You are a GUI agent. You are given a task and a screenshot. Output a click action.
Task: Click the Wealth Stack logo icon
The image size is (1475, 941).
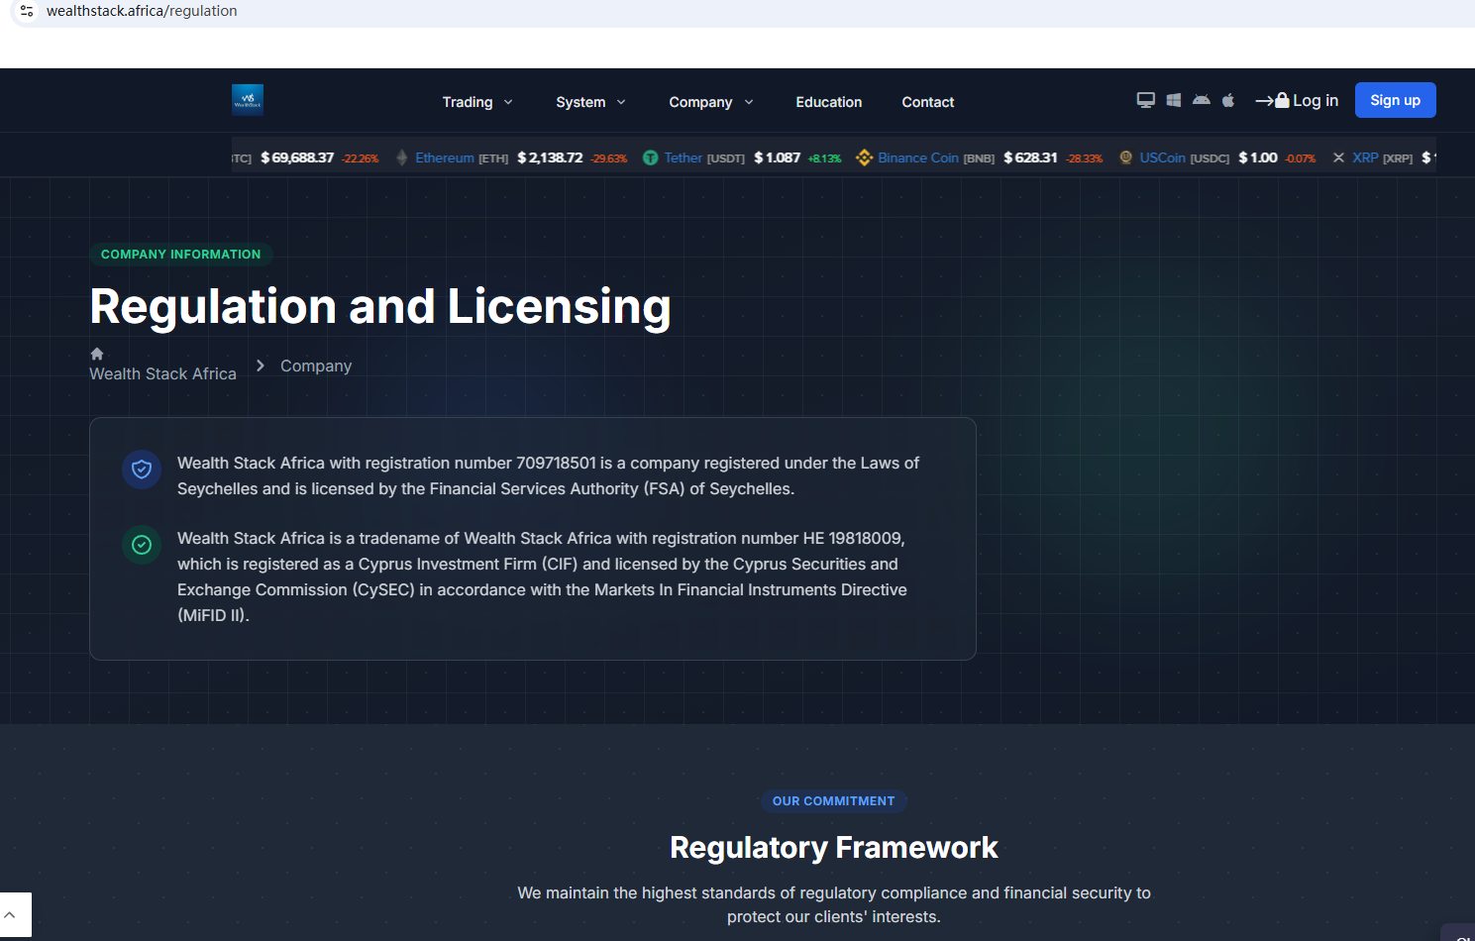pyautogui.click(x=248, y=100)
